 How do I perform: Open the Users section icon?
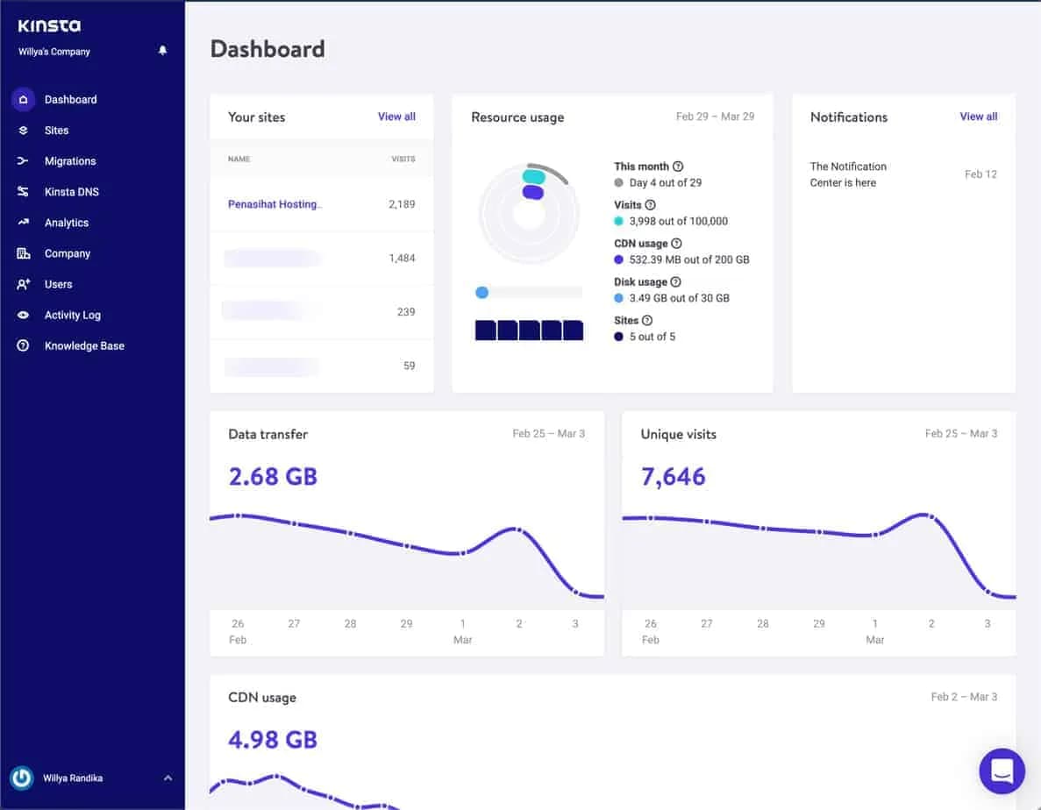pos(24,284)
